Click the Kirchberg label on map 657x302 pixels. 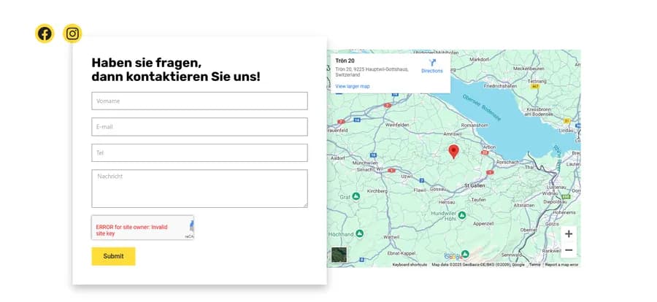(377, 190)
